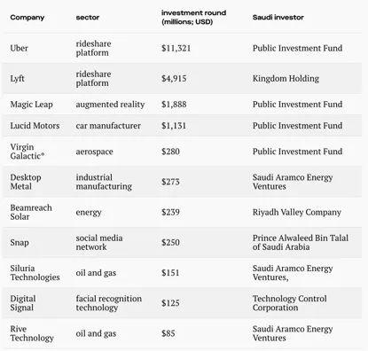
Task: Select the Siluria Technologies cell
Action: coord(35,273)
